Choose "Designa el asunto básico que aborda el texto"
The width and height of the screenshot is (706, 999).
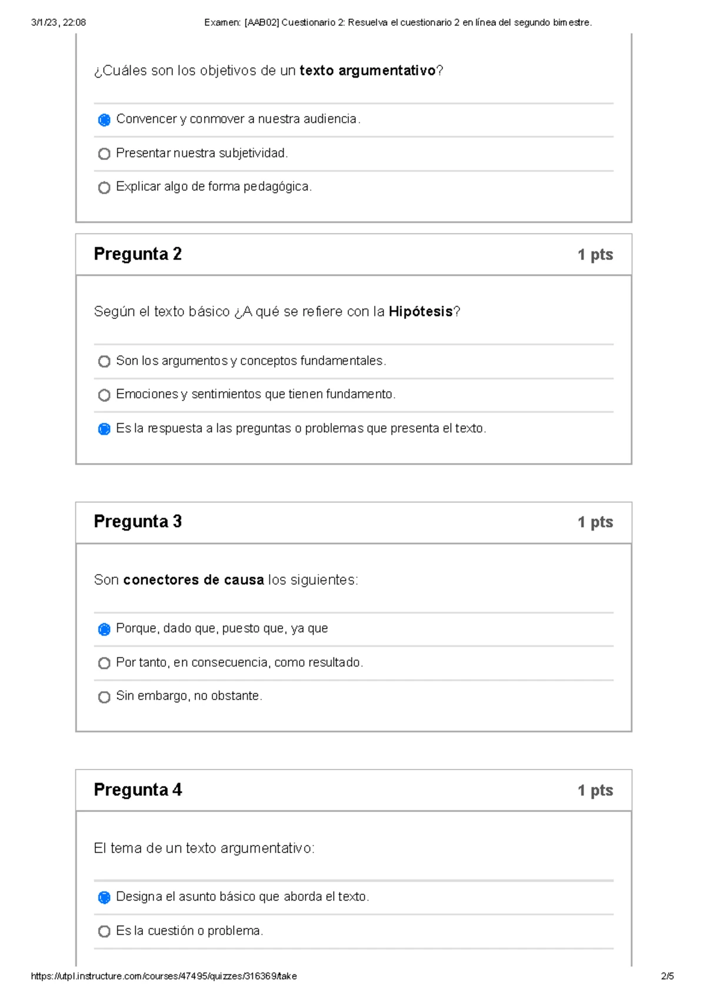click(x=104, y=897)
